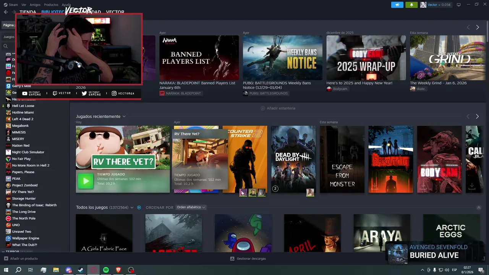Click the Hell Let Loose game icon
This screenshot has width=489, height=275.
(8, 106)
